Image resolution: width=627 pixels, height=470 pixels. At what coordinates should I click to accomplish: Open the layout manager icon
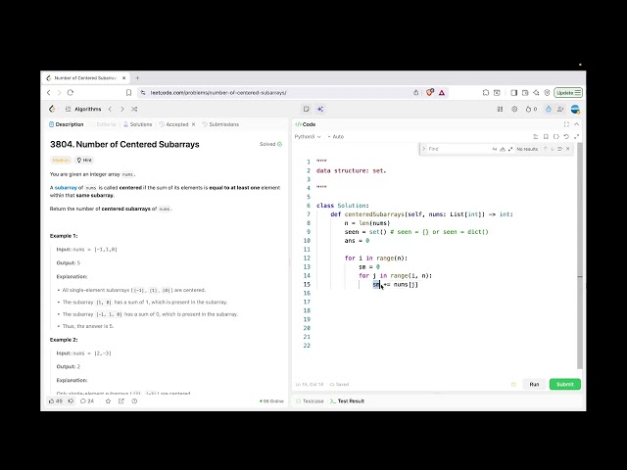coord(500,109)
